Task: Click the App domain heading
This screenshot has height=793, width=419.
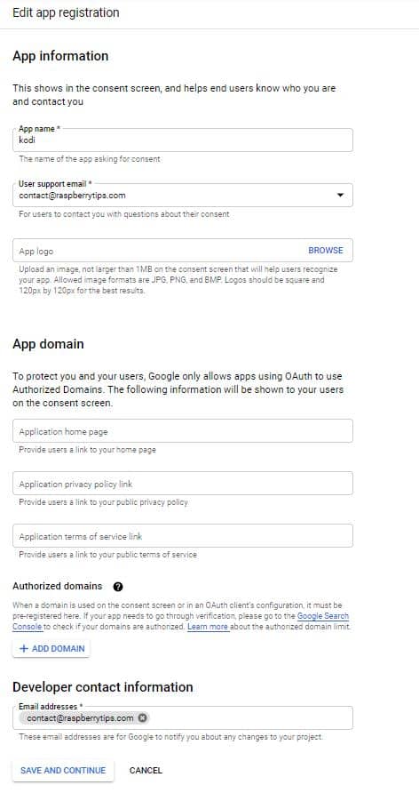Action: 49,344
